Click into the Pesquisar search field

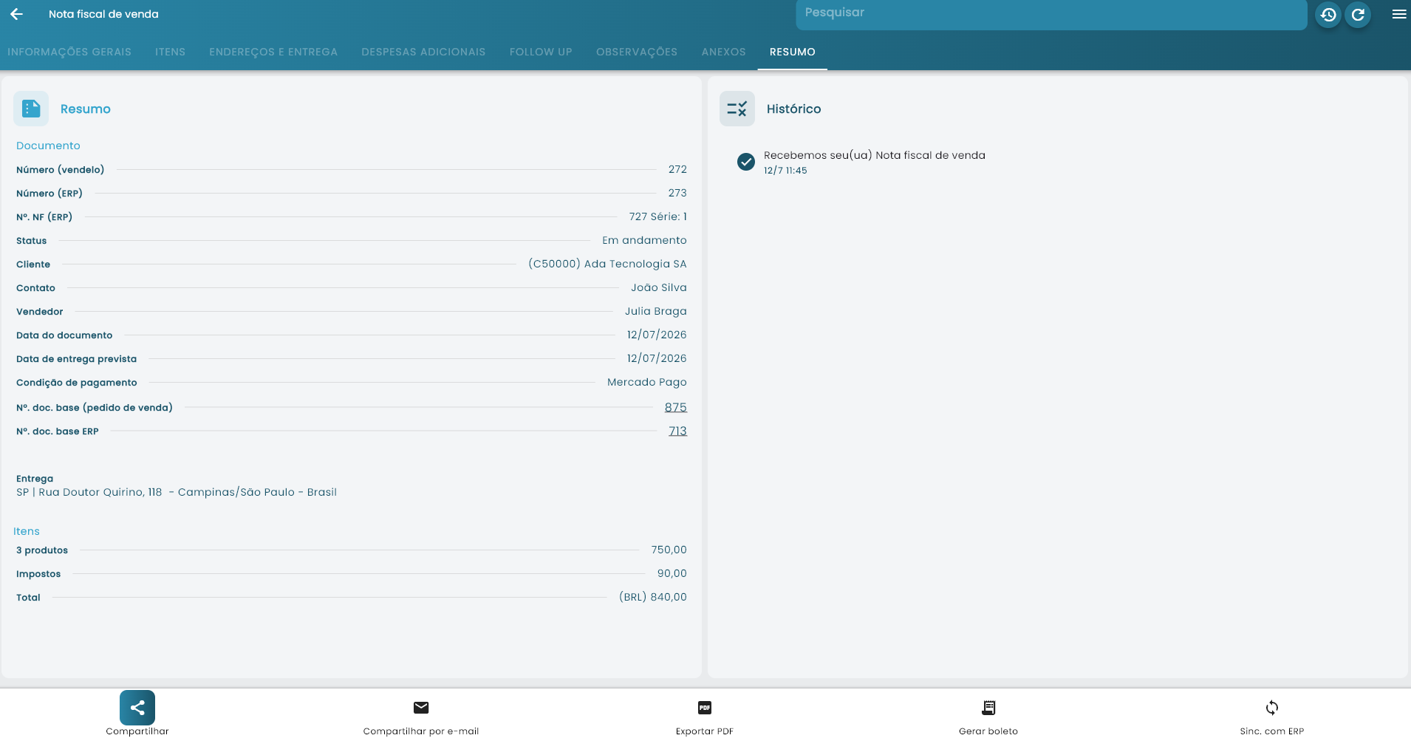coord(1051,15)
